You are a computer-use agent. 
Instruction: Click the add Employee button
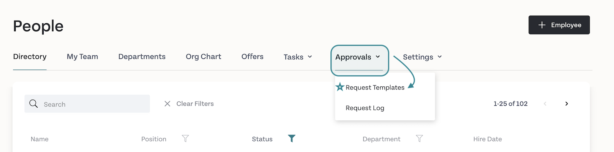[x=559, y=25]
